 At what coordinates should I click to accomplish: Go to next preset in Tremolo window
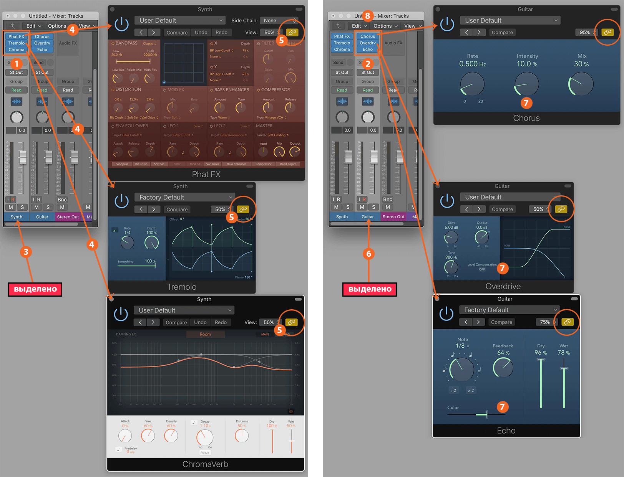pyautogui.click(x=154, y=209)
